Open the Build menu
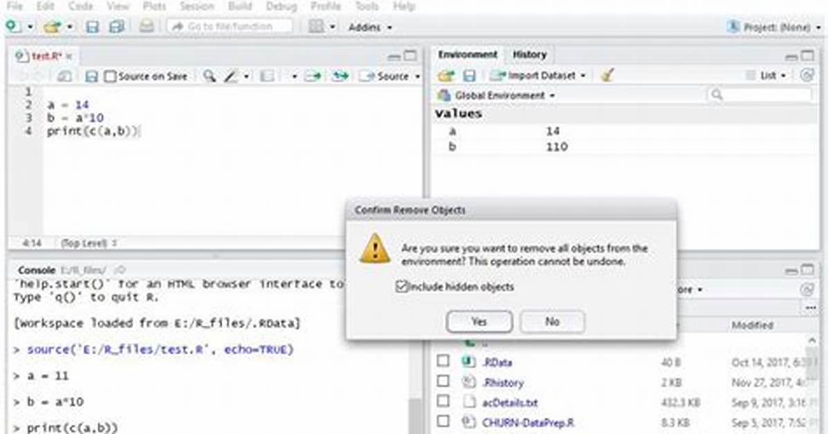This screenshot has height=434, width=828. (x=240, y=6)
